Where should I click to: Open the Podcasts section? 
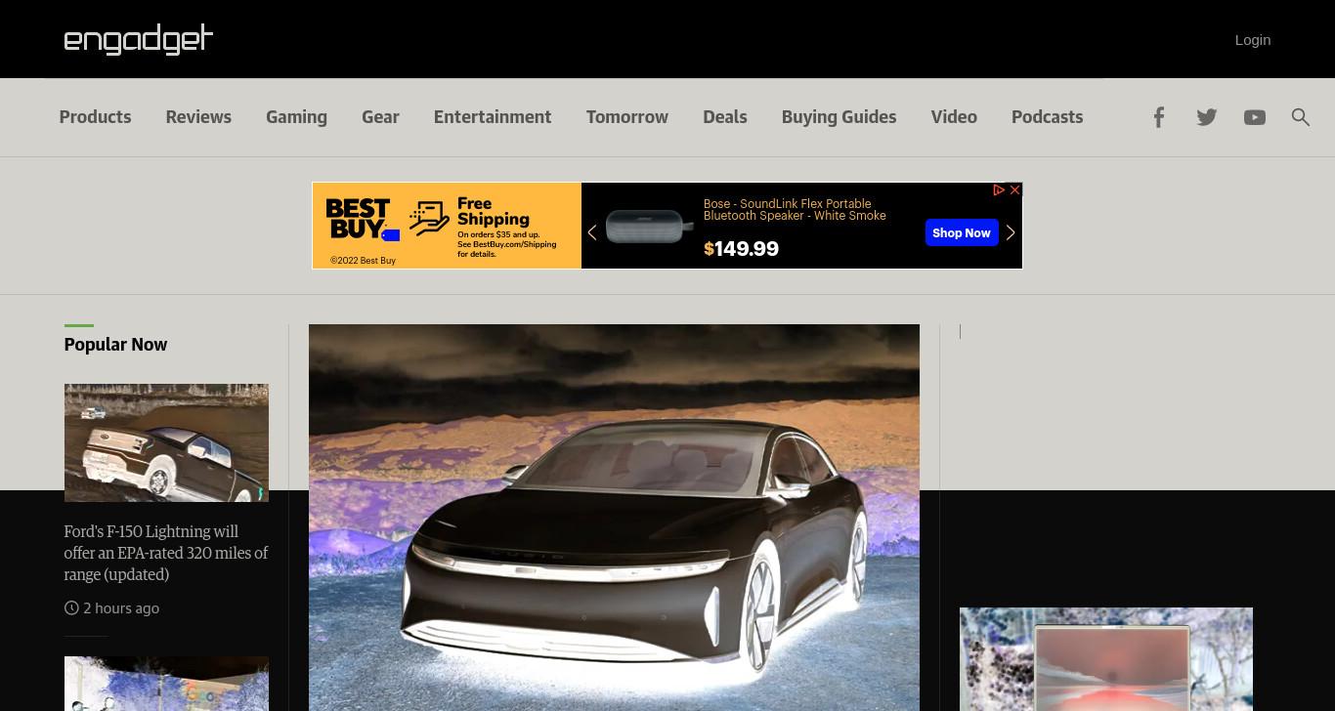click(1047, 117)
